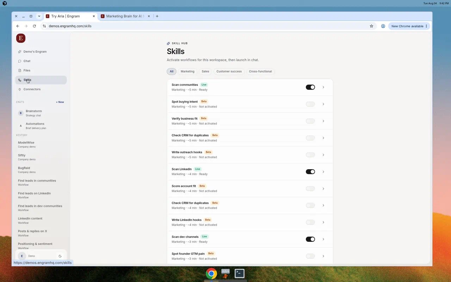The image size is (451, 282).
Task: Expand the Spot buying intent chevron
Action: pos(323,104)
